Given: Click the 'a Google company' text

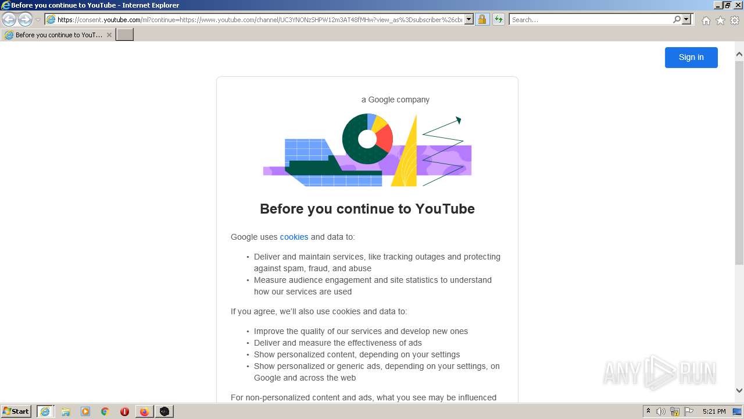Looking at the screenshot, I should pyautogui.click(x=395, y=100).
